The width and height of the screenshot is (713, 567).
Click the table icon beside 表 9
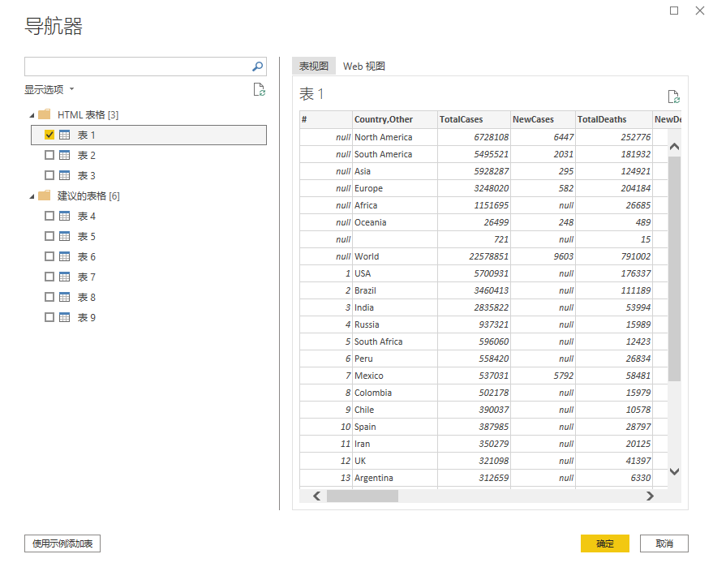click(65, 318)
